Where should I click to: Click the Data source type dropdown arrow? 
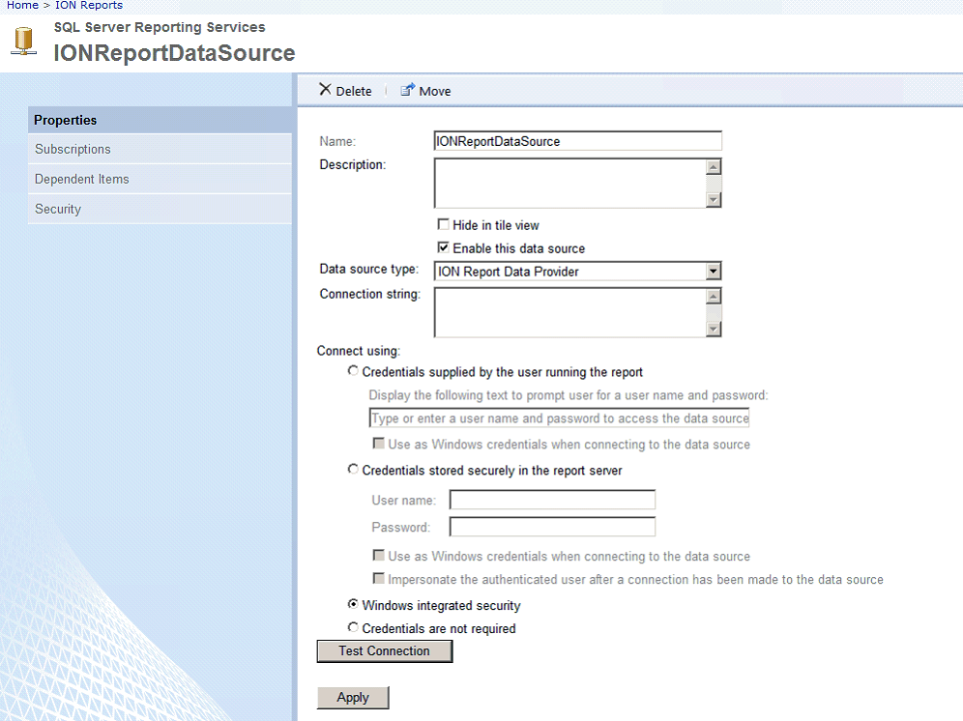pos(713,271)
